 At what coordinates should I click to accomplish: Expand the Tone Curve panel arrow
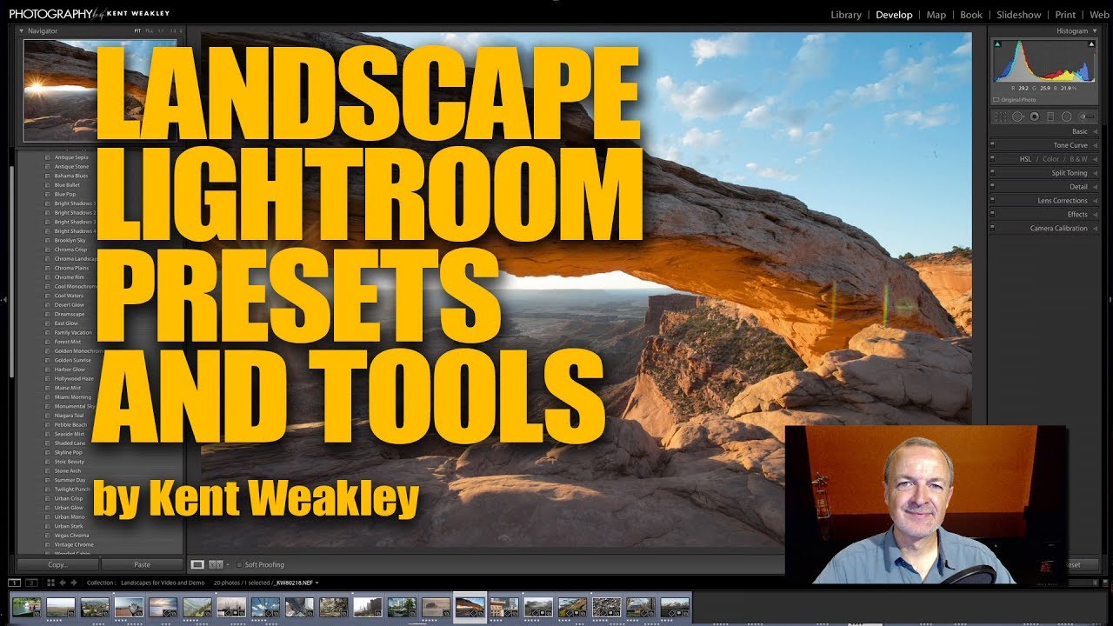[1095, 145]
